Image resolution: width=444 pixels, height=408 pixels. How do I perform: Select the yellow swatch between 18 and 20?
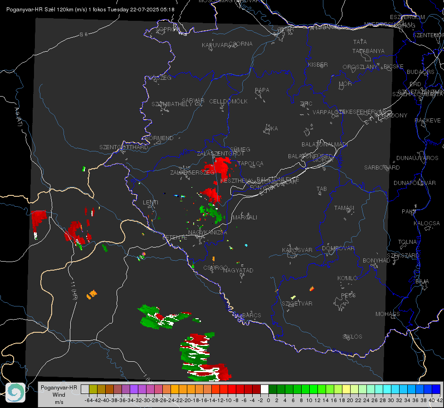[x=346, y=389]
